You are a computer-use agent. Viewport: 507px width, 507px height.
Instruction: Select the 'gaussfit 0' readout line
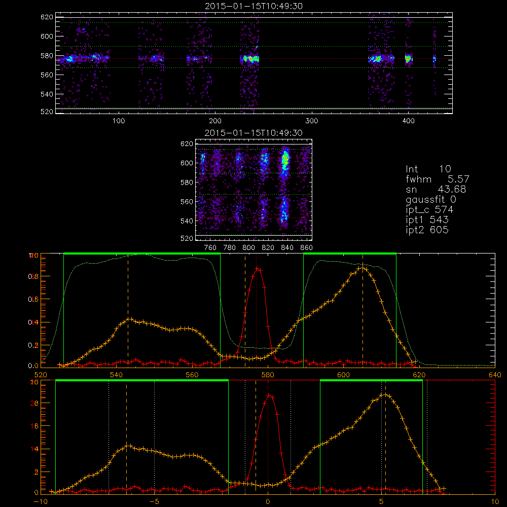click(430, 200)
